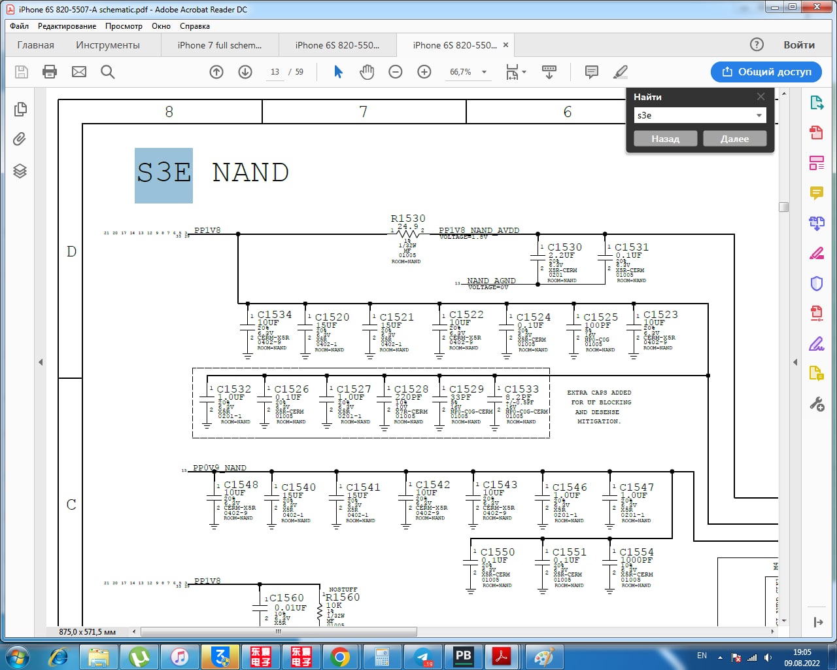837x670 pixels.
Task: Open the zoom level dropdown
Action: point(484,72)
